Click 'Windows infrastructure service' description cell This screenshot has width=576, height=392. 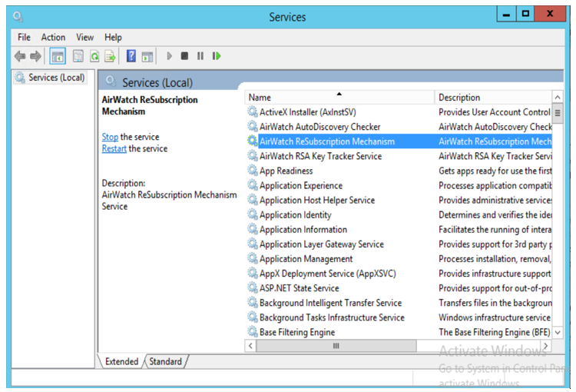click(x=495, y=317)
